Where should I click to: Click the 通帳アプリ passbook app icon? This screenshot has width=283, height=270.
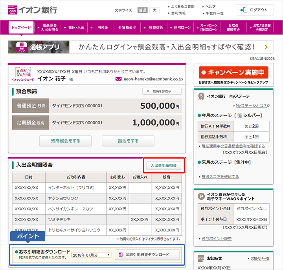coord(22,47)
